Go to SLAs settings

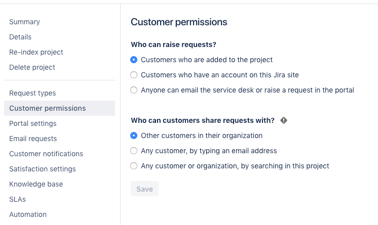tap(17, 199)
